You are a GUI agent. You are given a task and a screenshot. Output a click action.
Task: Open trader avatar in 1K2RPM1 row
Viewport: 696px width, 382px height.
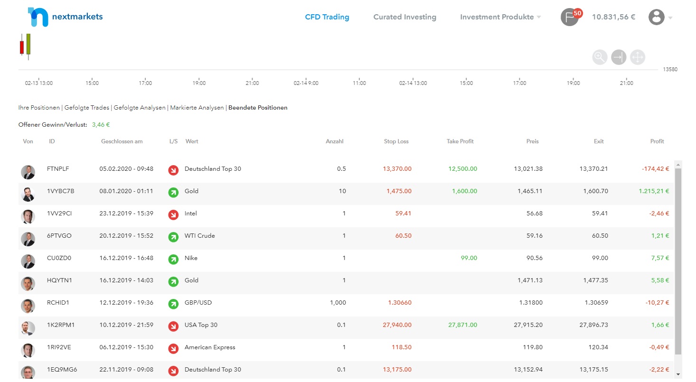(28, 328)
